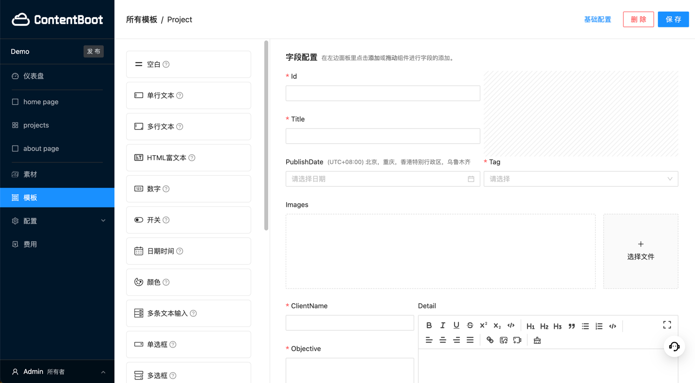Screen dimensions: 695x383
Task: Open the customer support headset widget
Action: point(674,347)
